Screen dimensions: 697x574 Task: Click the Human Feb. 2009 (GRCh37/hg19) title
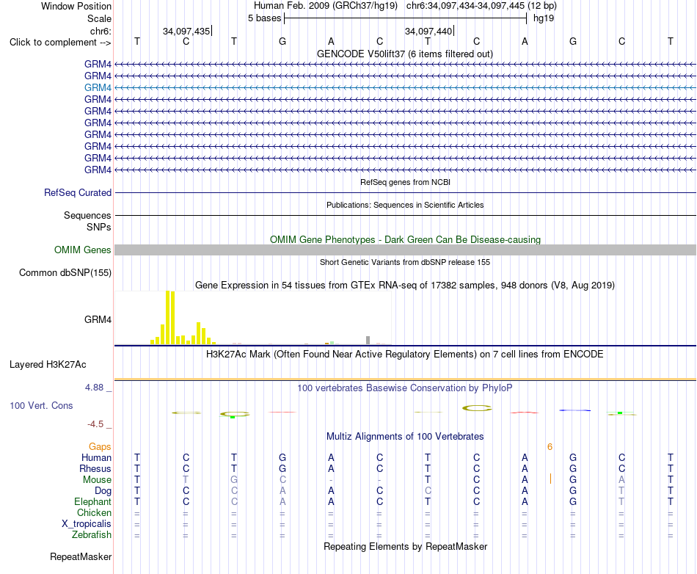click(x=325, y=6)
